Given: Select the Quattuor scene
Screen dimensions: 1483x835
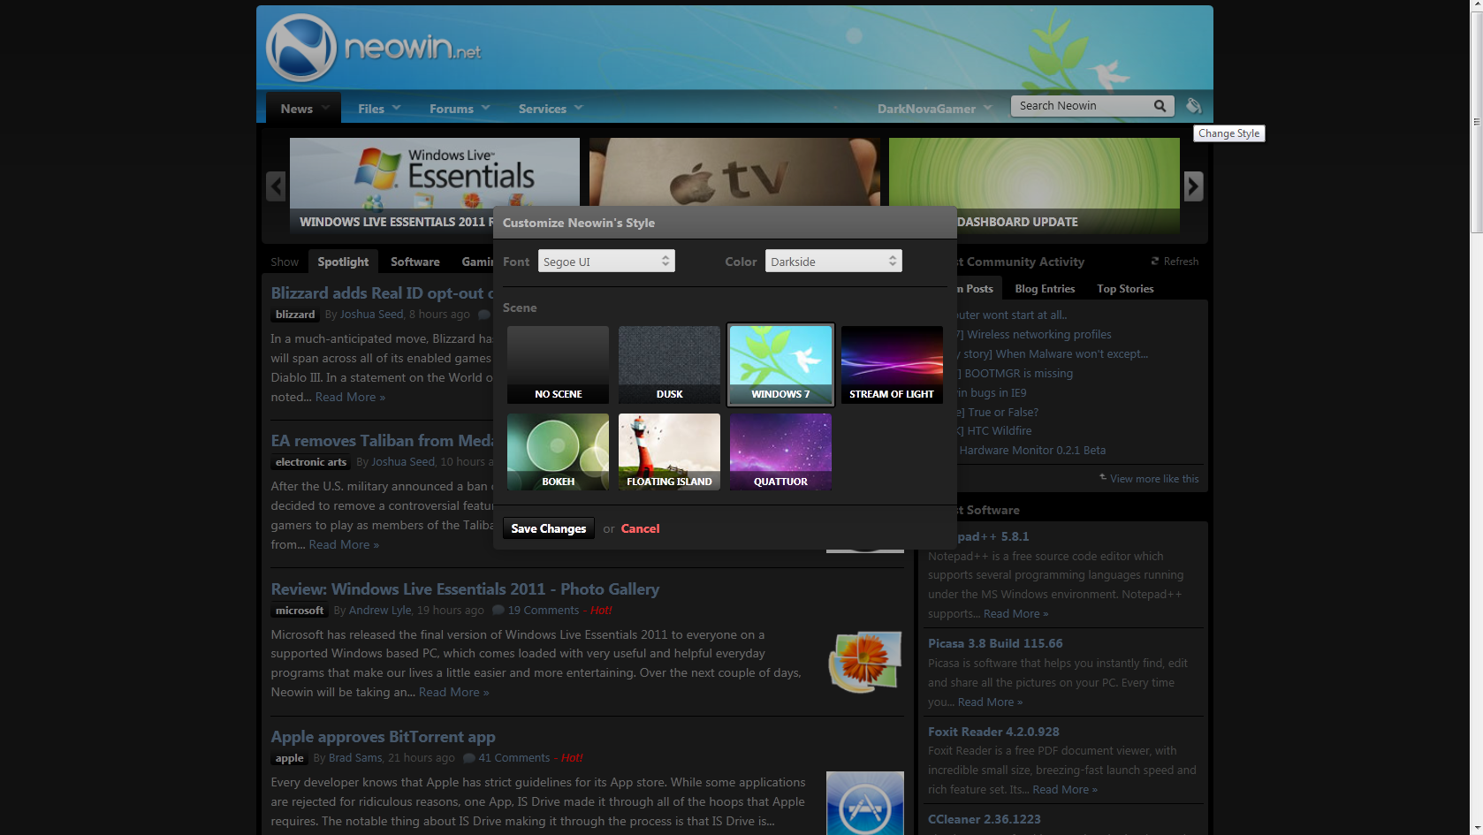Looking at the screenshot, I should (x=780, y=452).
